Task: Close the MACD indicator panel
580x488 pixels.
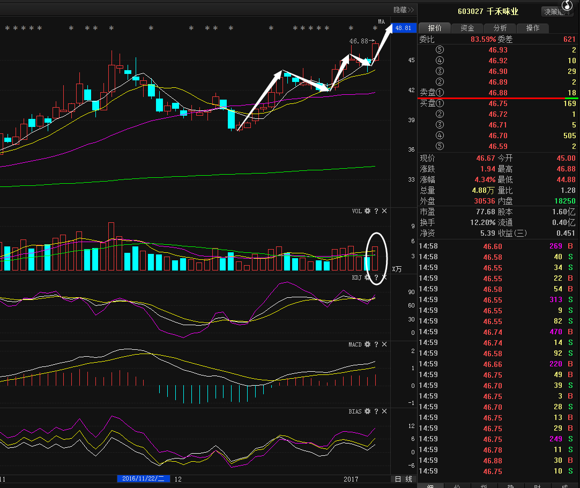Action: click(x=384, y=344)
